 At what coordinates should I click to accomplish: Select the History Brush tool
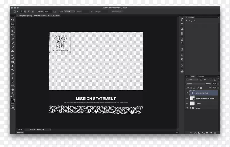[x=13, y=54]
